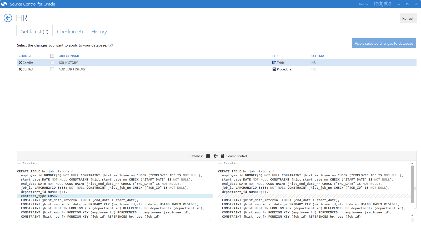This screenshot has height=226, width=421.
Task: Click Apply selected changes to database
Action: 384,43
